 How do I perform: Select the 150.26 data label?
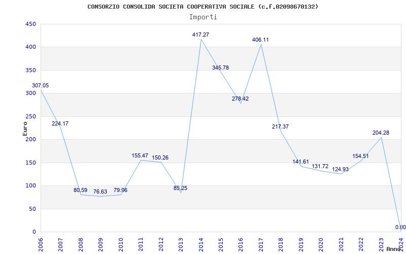point(160,157)
